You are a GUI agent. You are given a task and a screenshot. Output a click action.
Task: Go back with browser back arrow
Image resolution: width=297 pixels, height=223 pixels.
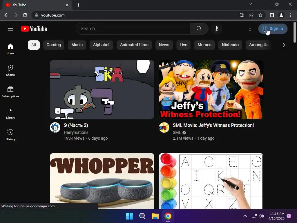pyautogui.click(x=6, y=15)
